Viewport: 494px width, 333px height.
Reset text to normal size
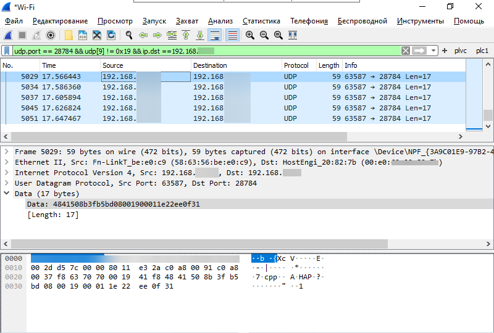[278, 35]
